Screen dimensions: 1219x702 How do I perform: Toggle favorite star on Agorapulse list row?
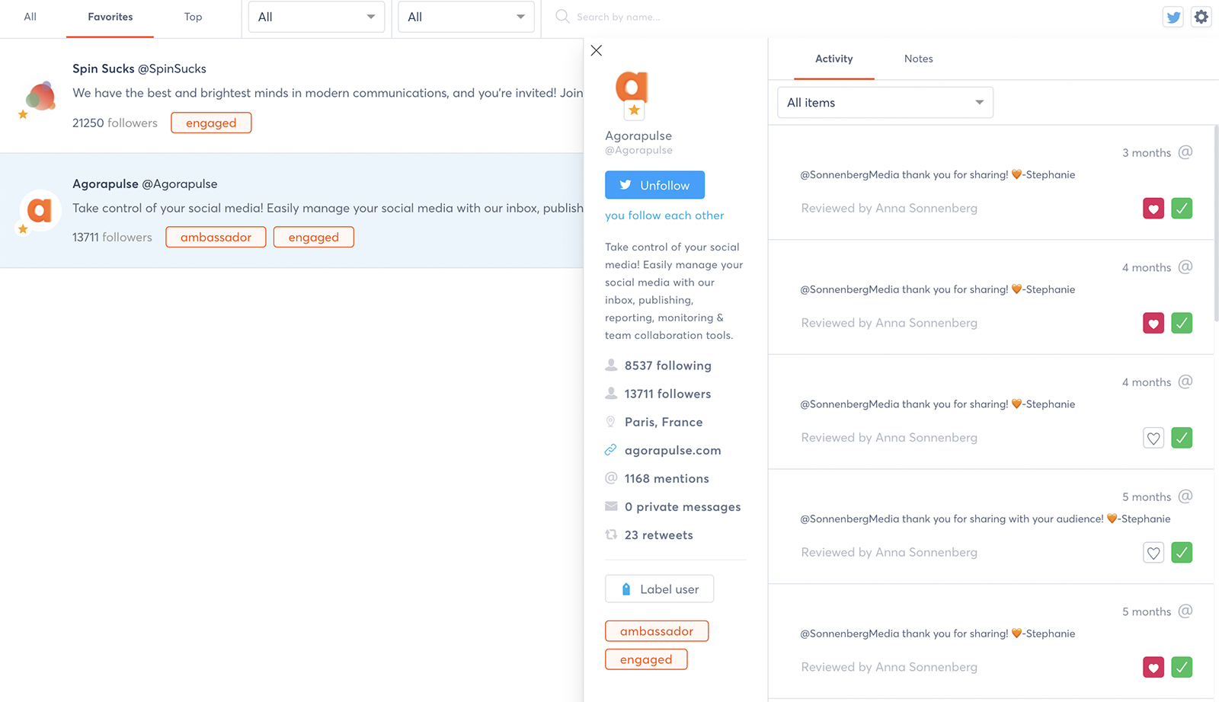point(23,228)
